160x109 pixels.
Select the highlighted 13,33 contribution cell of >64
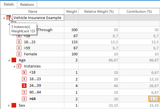pyautogui.click(x=154, y=99)
